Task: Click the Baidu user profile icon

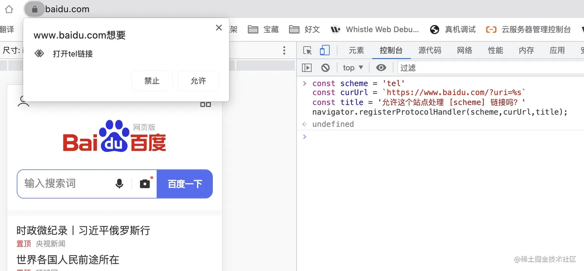Action: pyautogui.click(x=24, y=102)
